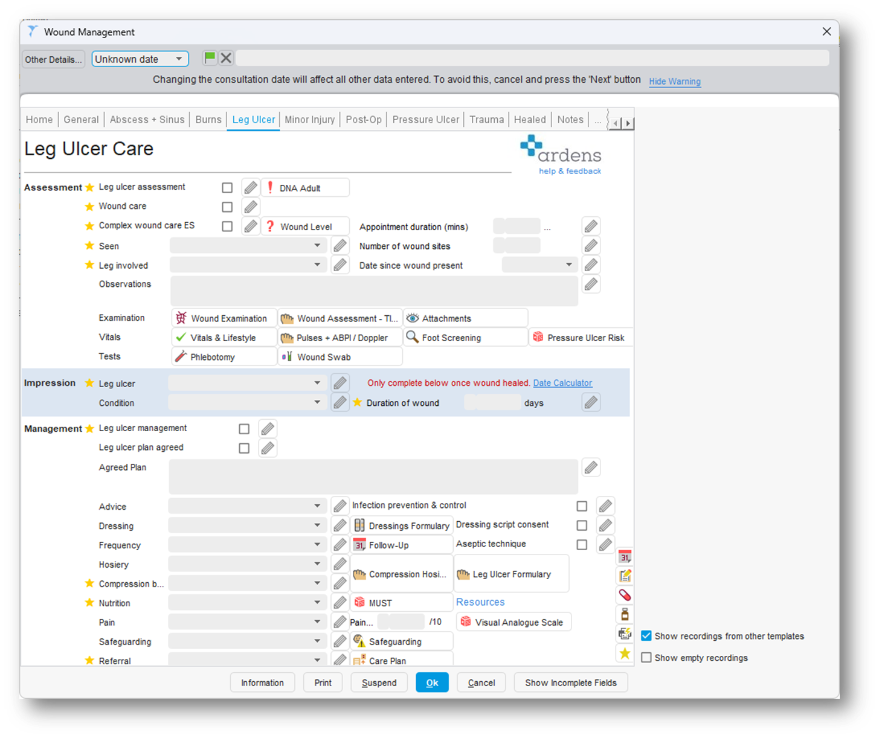The width and height of the screenshot is (879, 738).
Task: Open the Date Calculator link
Action: point(562,383)
